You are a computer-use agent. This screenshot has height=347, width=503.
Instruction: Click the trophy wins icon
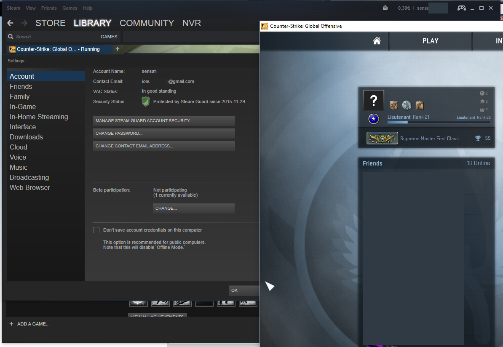coord(478,138)
